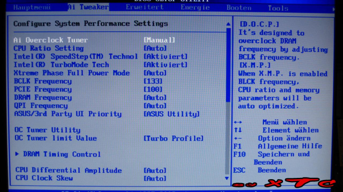Select Intel(R) TurboMode Tech row label
The width and height of the screenshot is (343, 192).
coord(61,65)
